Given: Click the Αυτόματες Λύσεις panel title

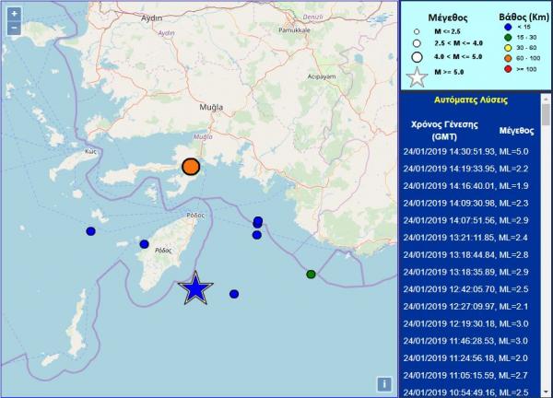Looking at the screenshot, I should click(470, 98).
